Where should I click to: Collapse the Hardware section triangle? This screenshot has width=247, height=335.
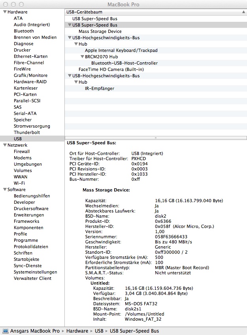click(x=4, y=12)
